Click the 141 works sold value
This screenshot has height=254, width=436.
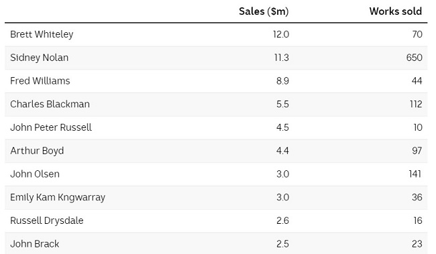click(x=415, y=174)
